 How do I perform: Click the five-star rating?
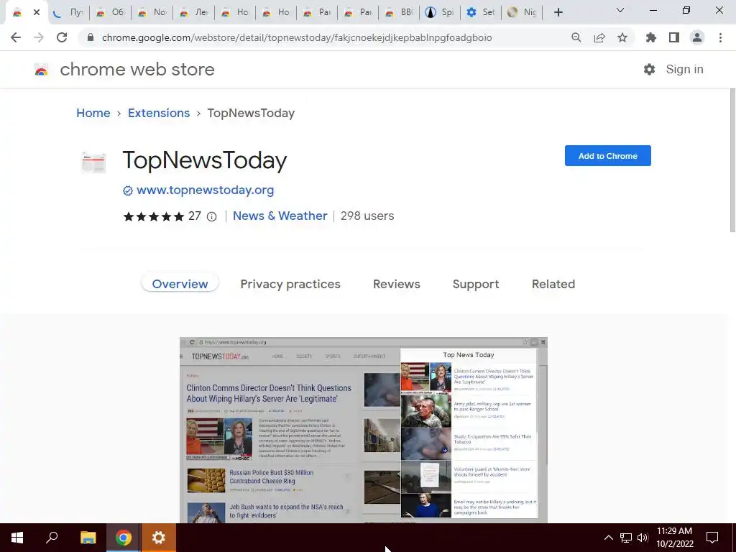[x=154, y=216]
